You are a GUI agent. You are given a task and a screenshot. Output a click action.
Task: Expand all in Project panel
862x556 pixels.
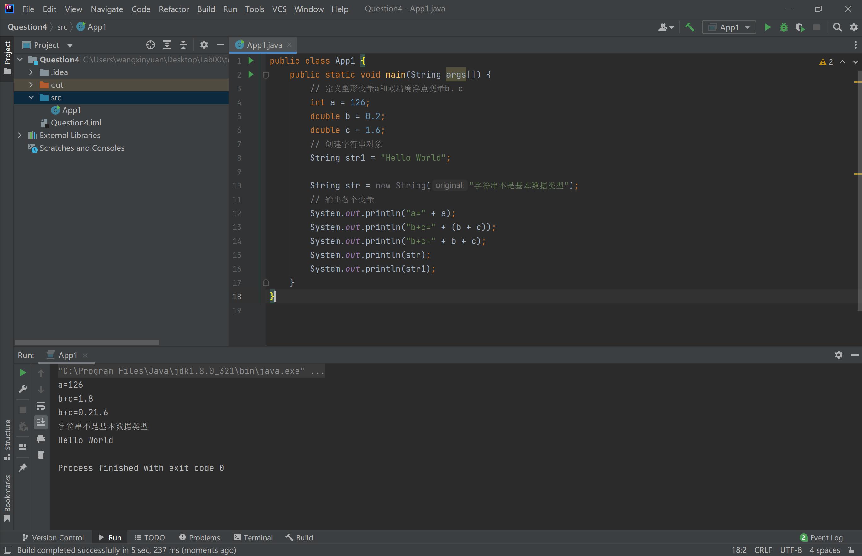pyautogui.click(x=167, y=45)
